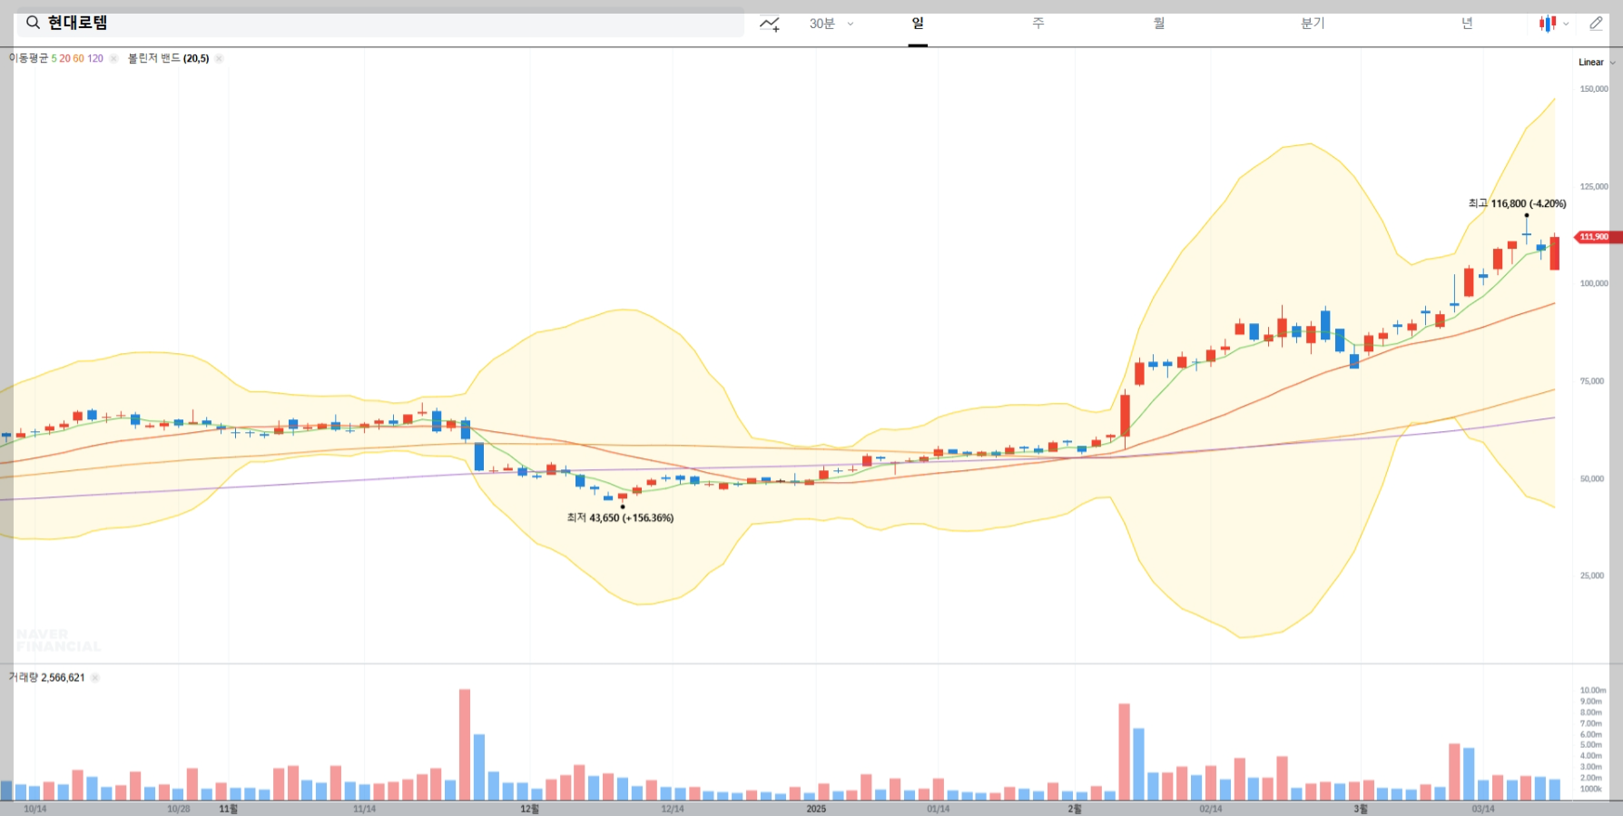The height and width of the screenshot is (816, 1623).
Task: Open the pencil drawing tool
Action: coord(1596,24)
